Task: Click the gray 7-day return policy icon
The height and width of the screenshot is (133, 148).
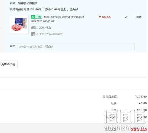Action: [33, 34]
